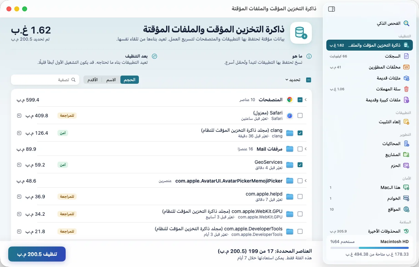Toggle the select-all تحديد checkbox
Image resolution: width=419 pixels, height=267 pixels.
coord(309,80)
